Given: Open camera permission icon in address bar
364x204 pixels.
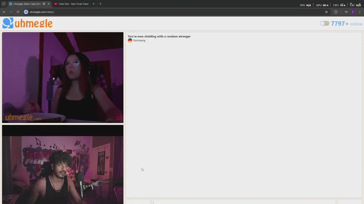Looking at the screenshot, I should 26,12.
